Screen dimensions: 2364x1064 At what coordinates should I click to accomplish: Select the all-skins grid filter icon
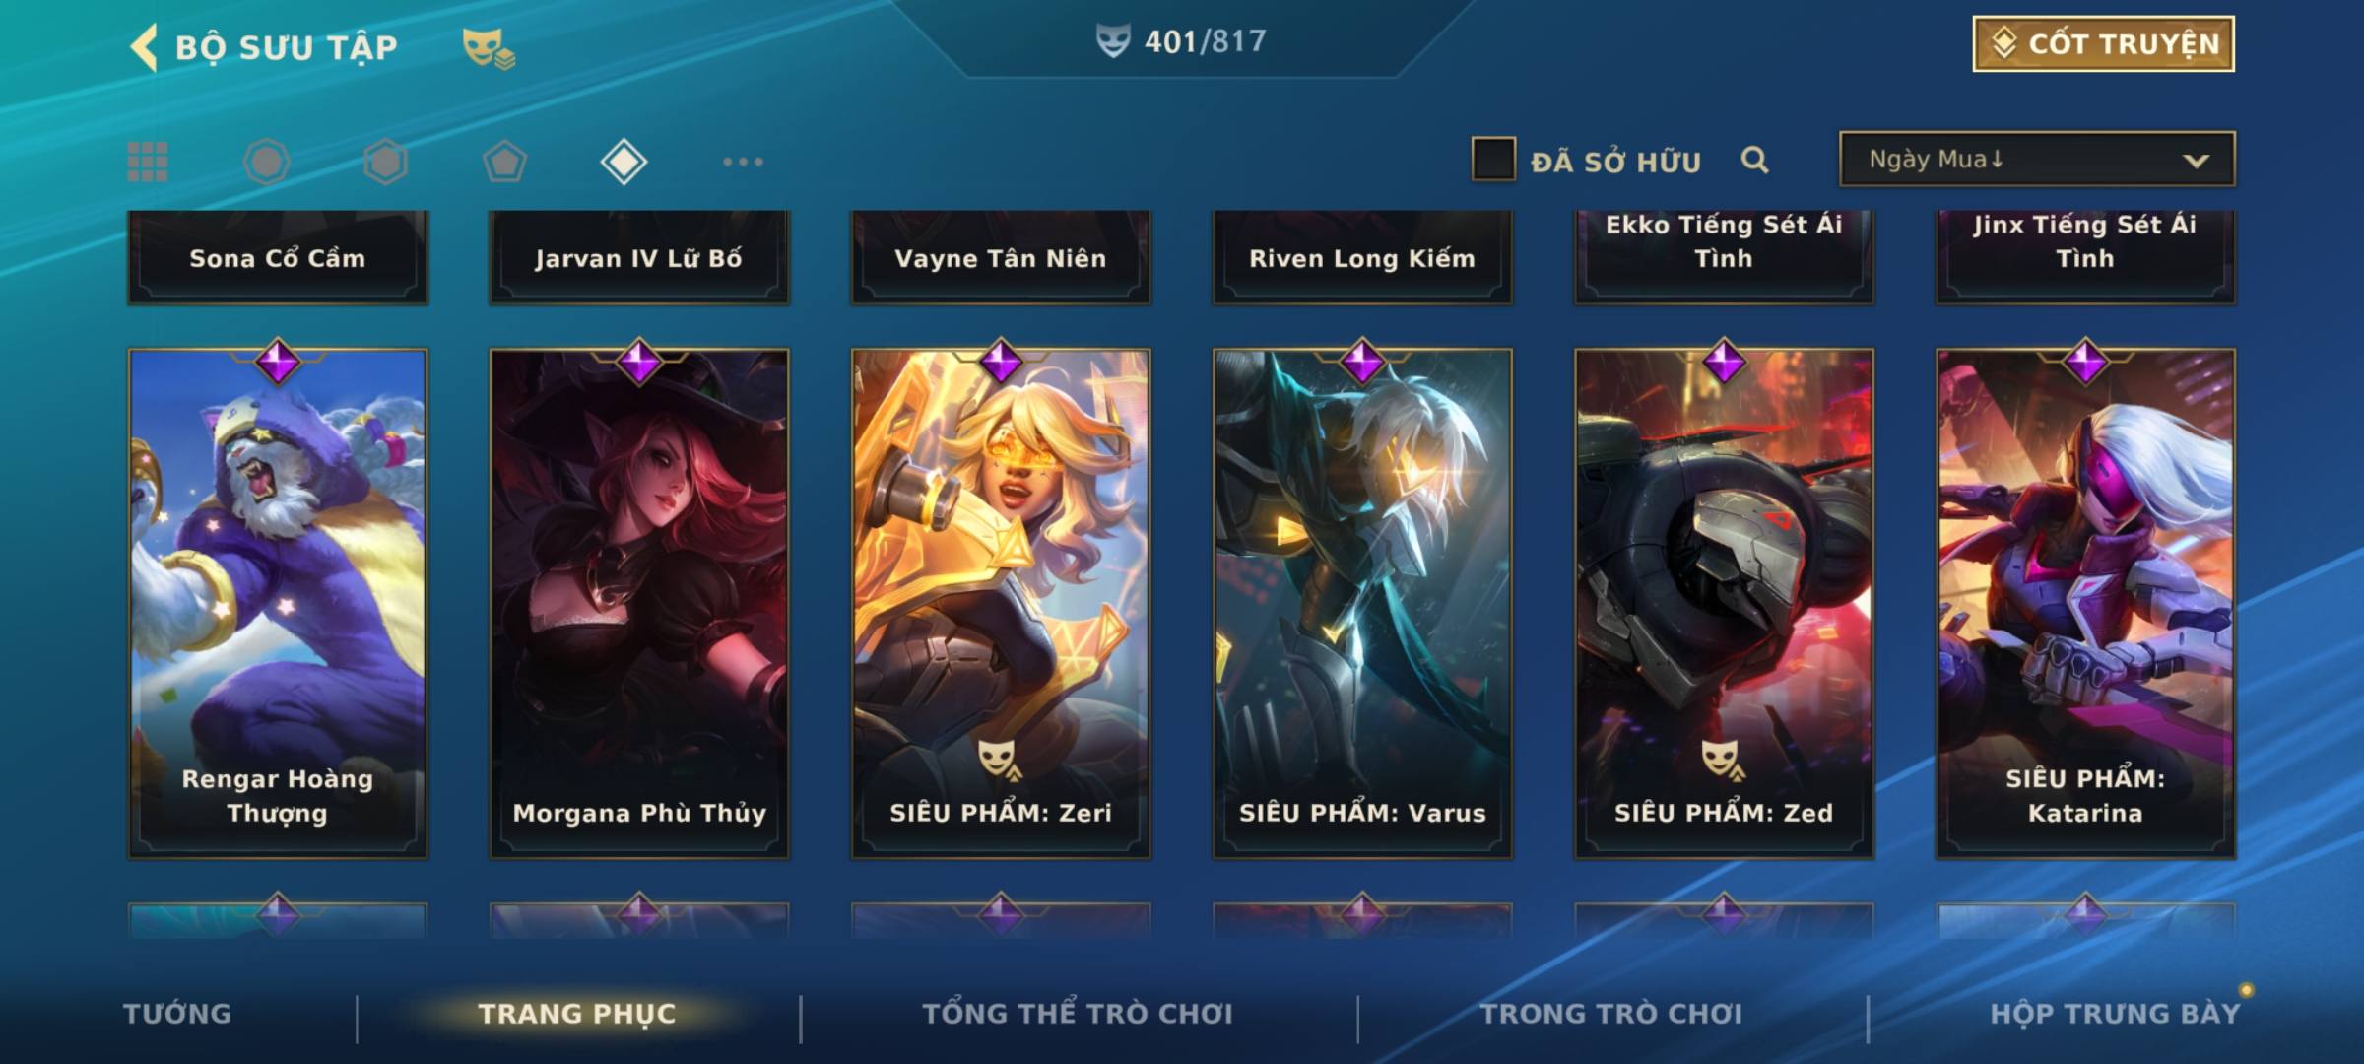(148, 162)
